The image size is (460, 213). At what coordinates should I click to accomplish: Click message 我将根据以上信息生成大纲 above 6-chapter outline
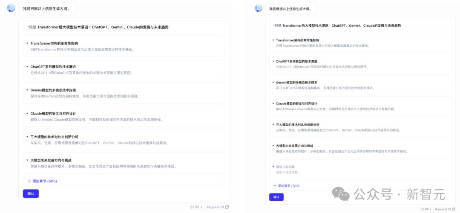pyautogui.click(x=47, y=8)
